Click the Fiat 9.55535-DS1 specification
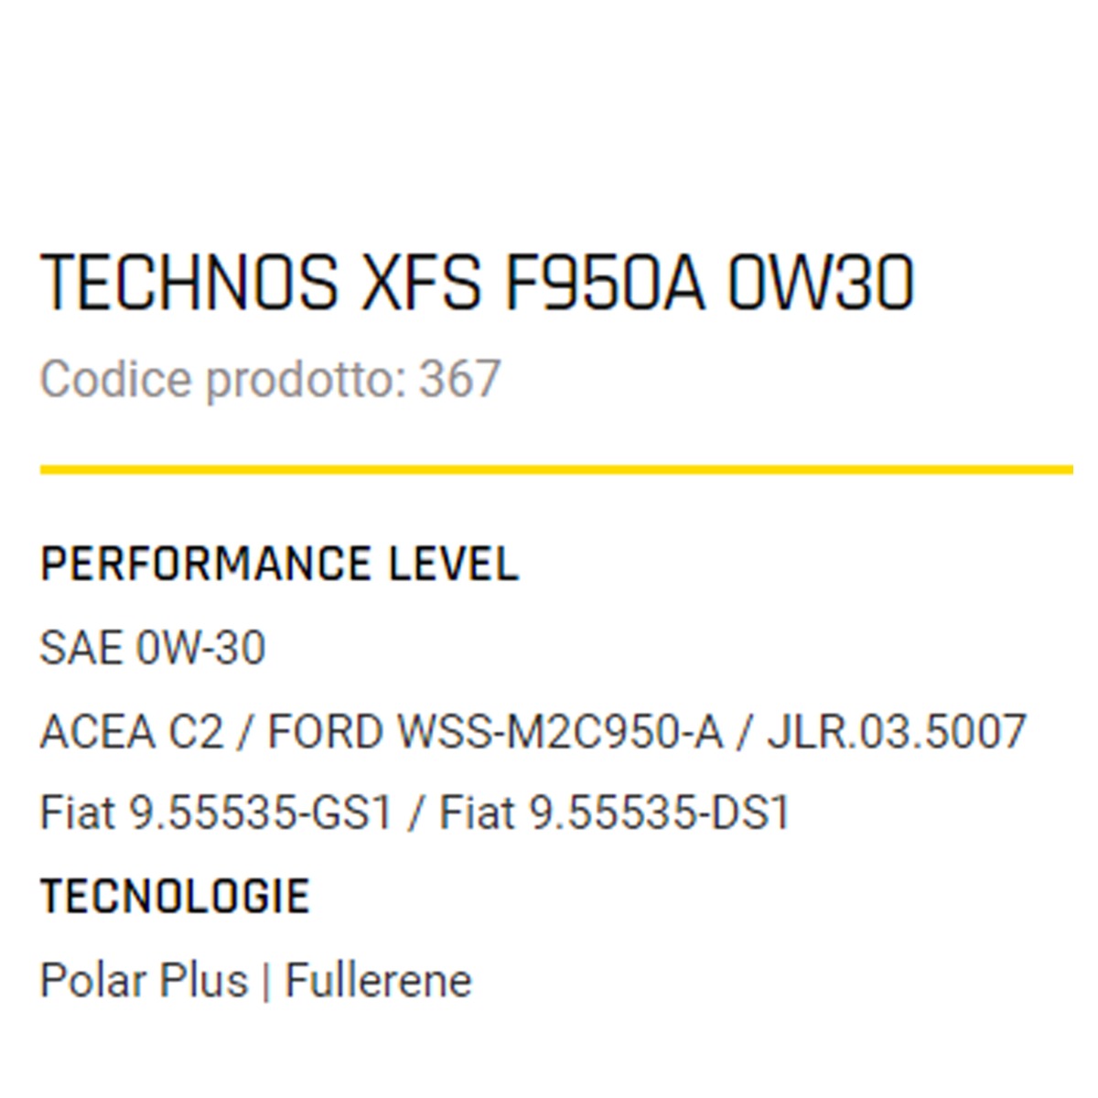Screen dimensions: 1098x1098 [x=614, y=813]
